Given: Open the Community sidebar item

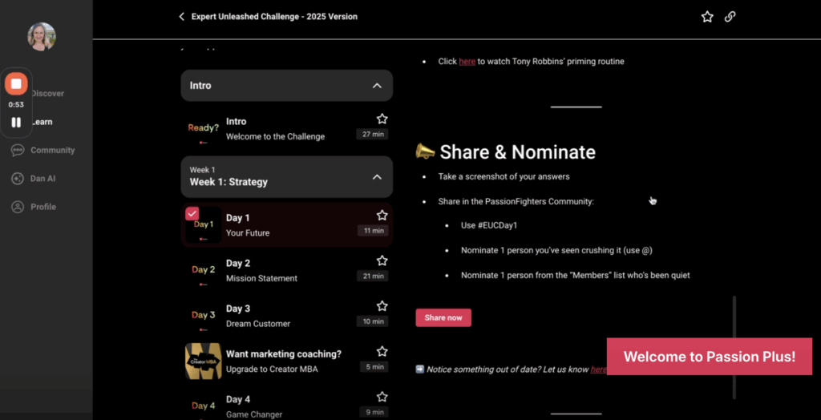Looking at the screenshot, I should point(52,151).
